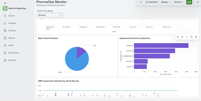Click the COAT-01 downtime bar
Screen dimensions: 201x101
(140, 67)
